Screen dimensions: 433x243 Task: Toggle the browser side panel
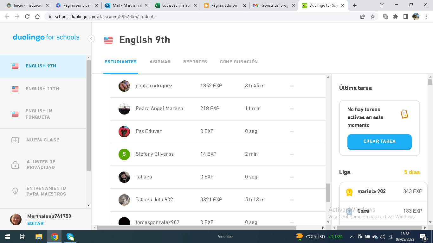point(406,16)
